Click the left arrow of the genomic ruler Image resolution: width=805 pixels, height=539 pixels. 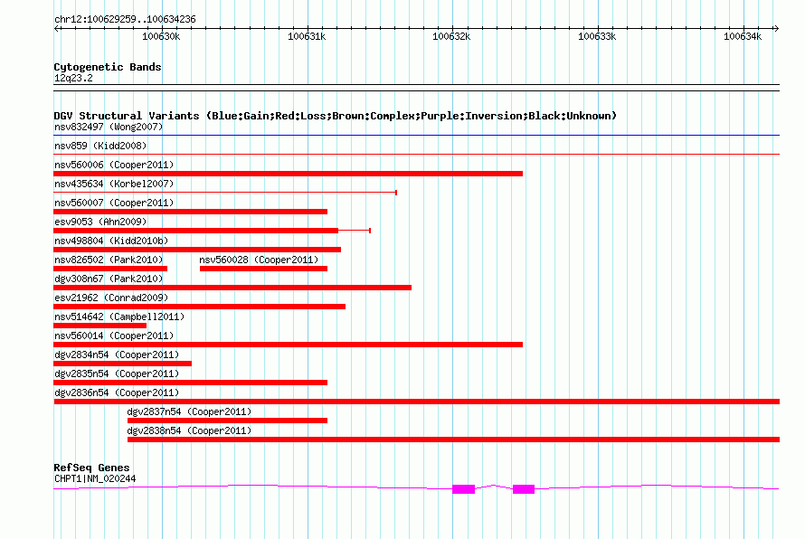[56, 28]
